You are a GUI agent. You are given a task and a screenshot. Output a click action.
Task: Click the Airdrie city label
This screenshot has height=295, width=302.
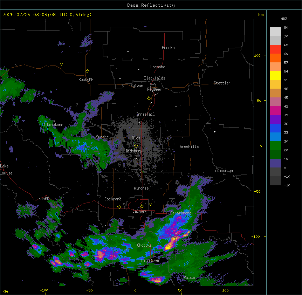142,188
